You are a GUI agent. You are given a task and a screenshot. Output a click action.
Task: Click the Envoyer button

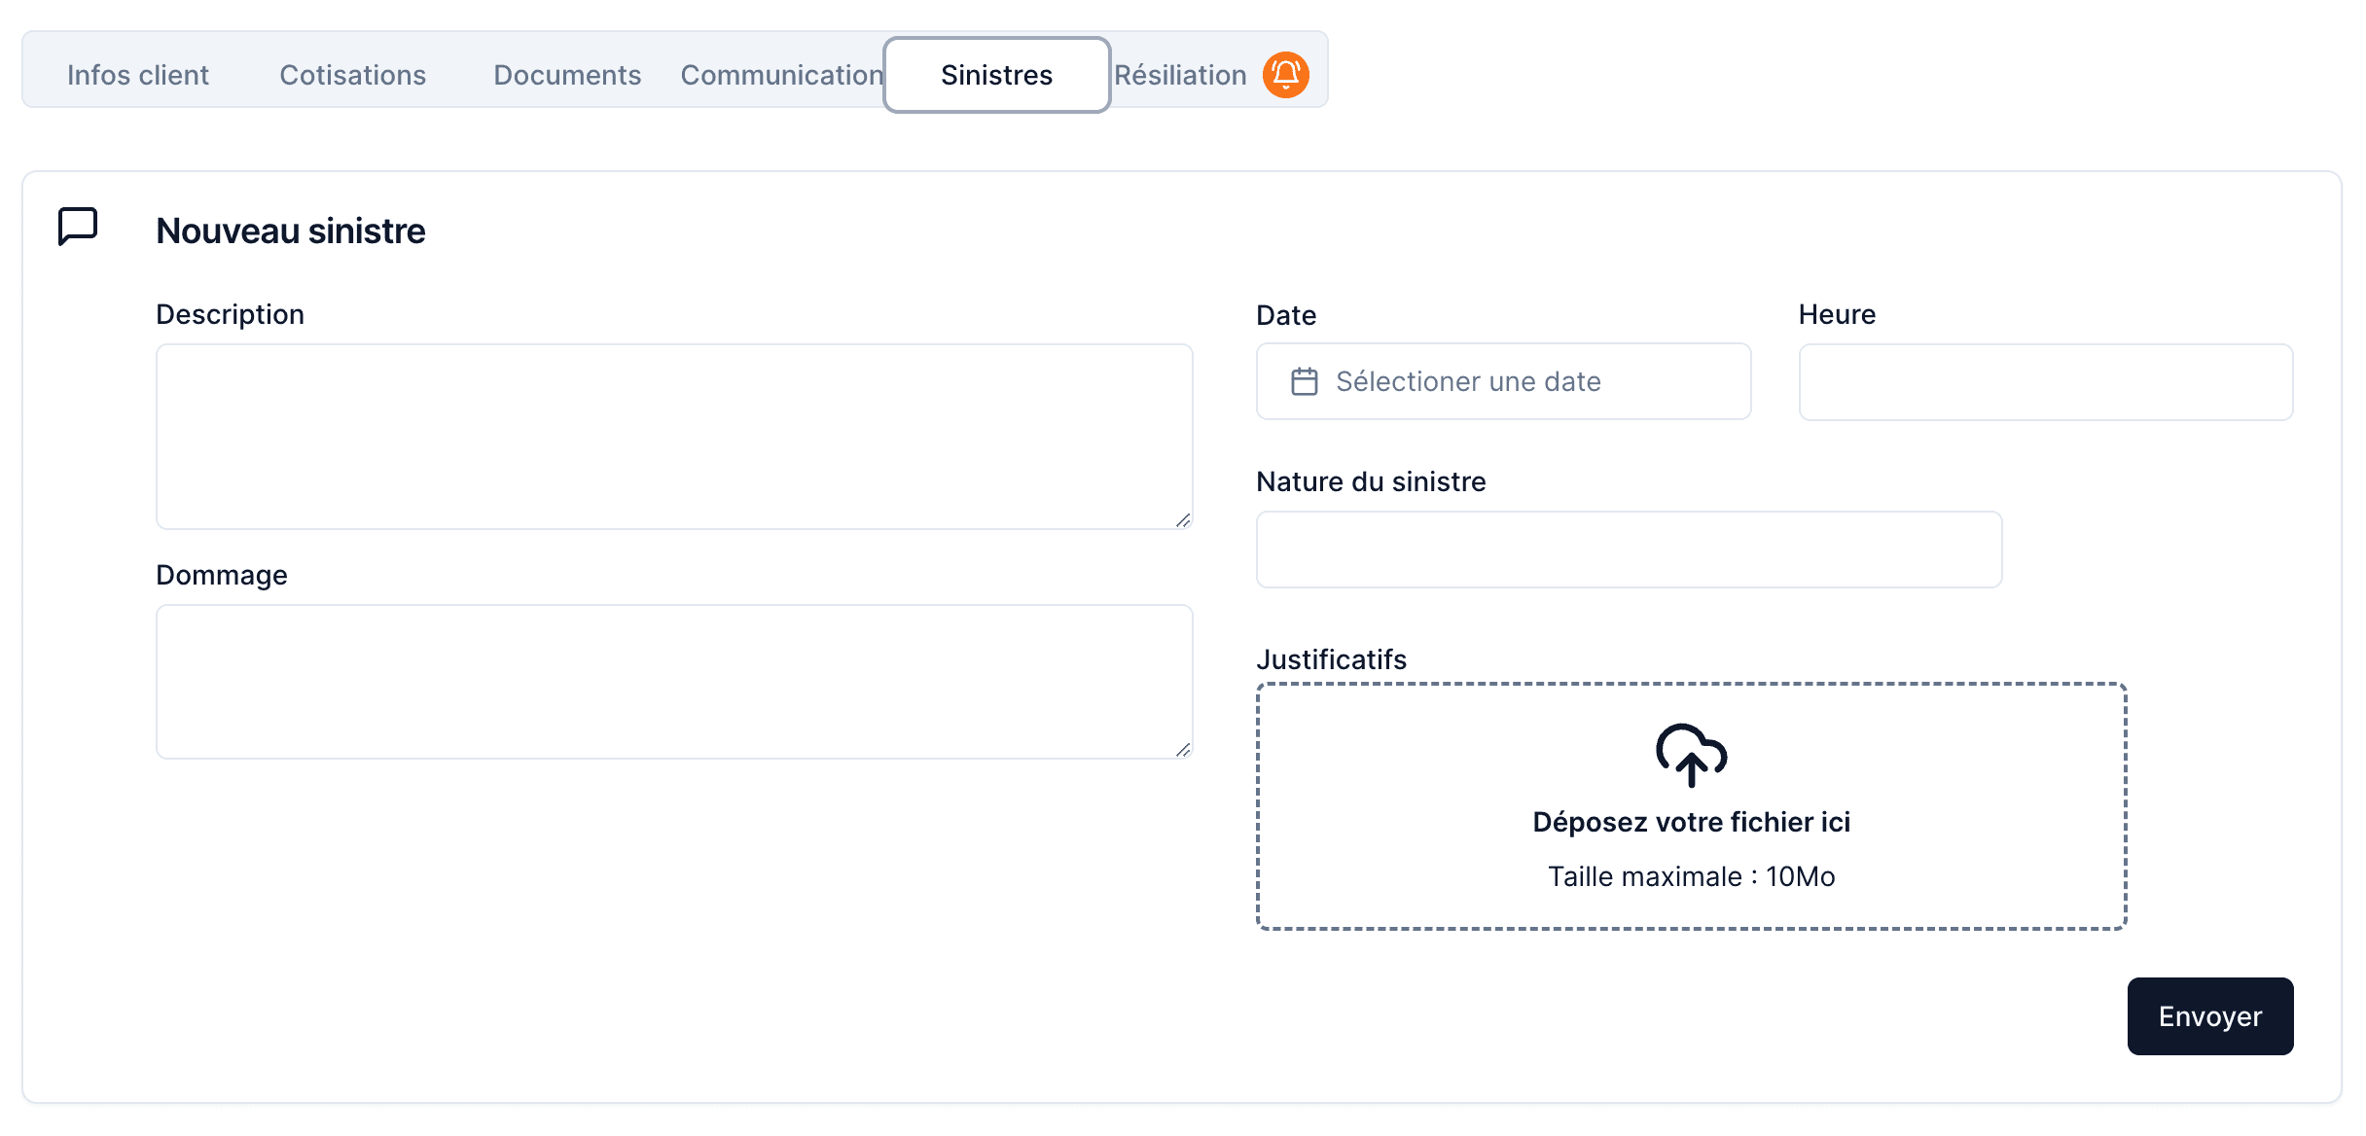[2209, 1016]
